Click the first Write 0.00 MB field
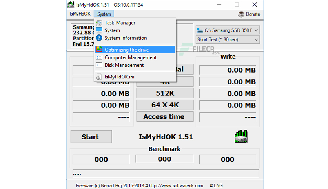Screen dimensions: 328x189 [228, 70]
